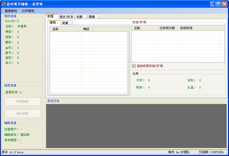Select the 建筑 sub-tab
This screenshot has width=229, height=156.
tap(54, 23)
